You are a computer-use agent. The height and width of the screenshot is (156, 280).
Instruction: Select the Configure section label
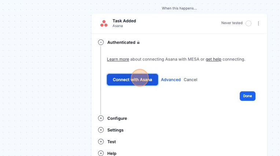coord(117,118)
